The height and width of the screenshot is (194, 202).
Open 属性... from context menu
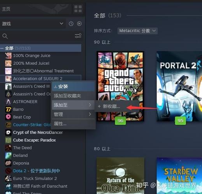(x=73, y=124)
